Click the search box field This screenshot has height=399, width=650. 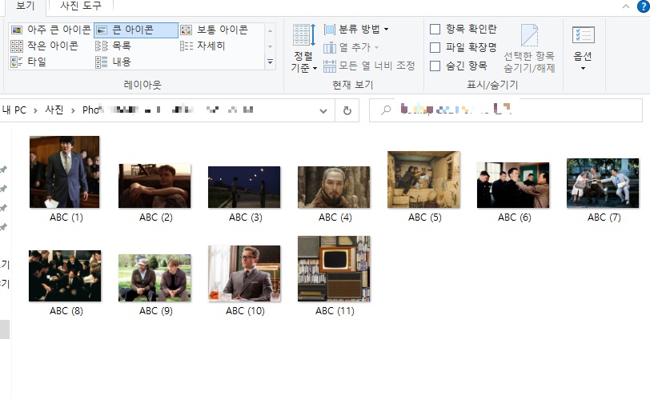click(506, 110)
